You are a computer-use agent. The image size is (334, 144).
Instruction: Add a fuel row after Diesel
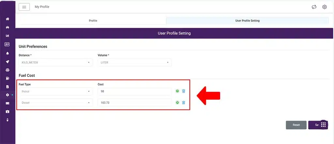click(x=177, y=103)
